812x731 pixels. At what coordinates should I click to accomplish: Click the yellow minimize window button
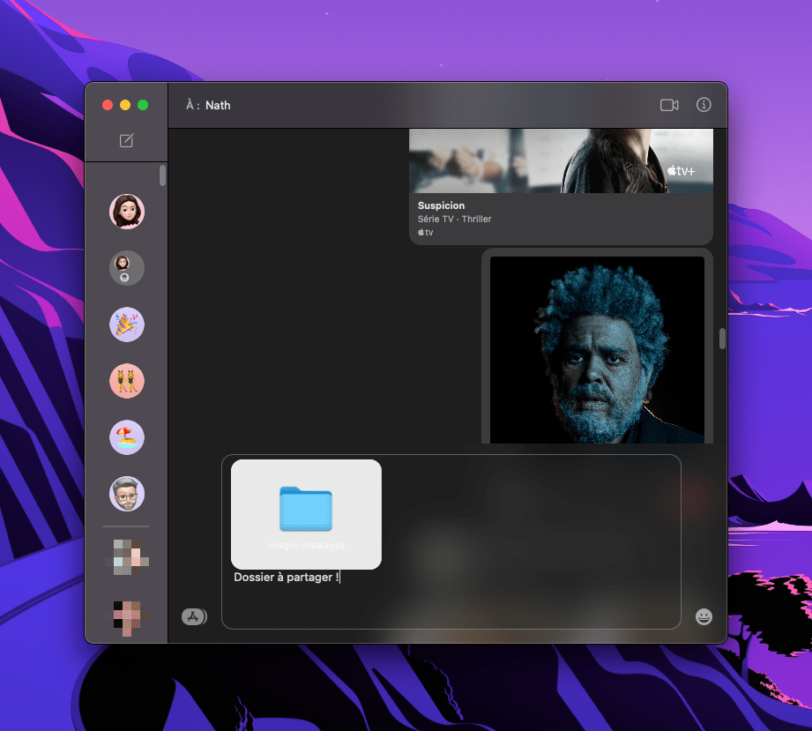coord(125,105)
